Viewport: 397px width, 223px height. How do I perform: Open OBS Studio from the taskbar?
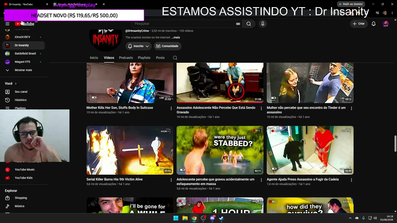point(203,218)
